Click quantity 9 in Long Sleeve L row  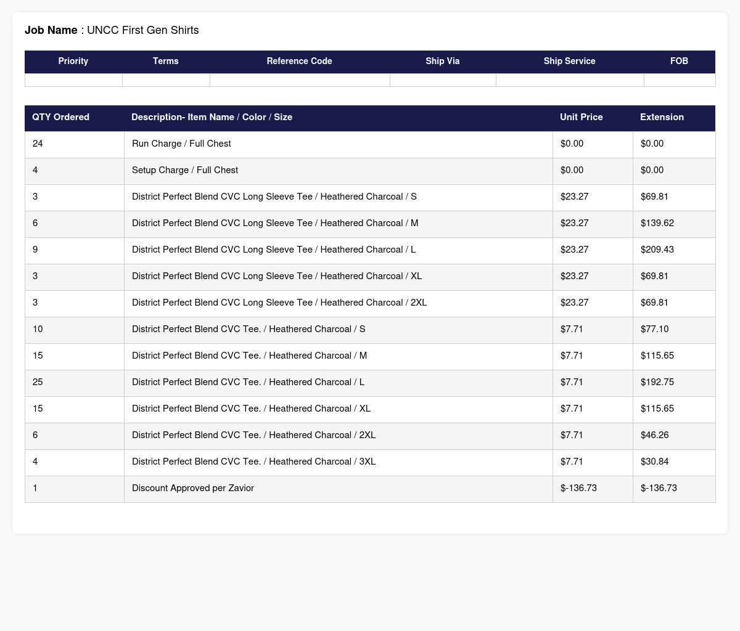35,250
